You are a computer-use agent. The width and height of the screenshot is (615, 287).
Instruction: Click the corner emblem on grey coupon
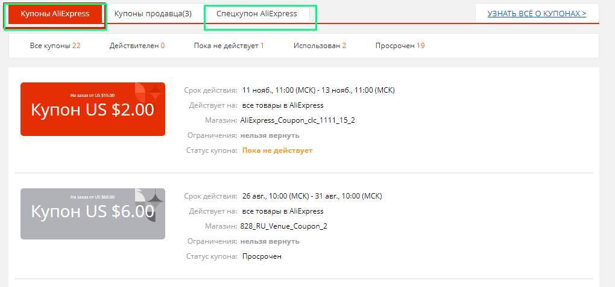point(150,200)
